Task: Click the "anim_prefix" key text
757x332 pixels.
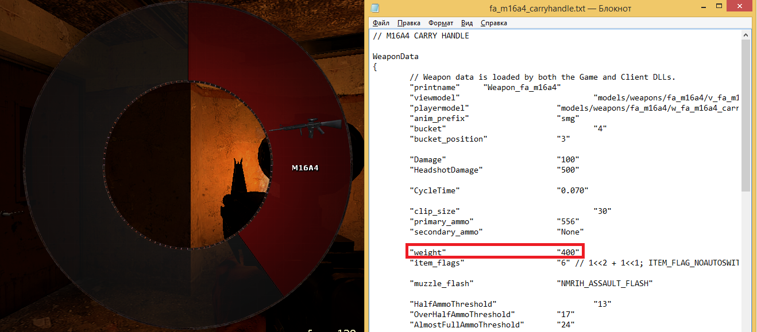Action: [x=439, y=118]
